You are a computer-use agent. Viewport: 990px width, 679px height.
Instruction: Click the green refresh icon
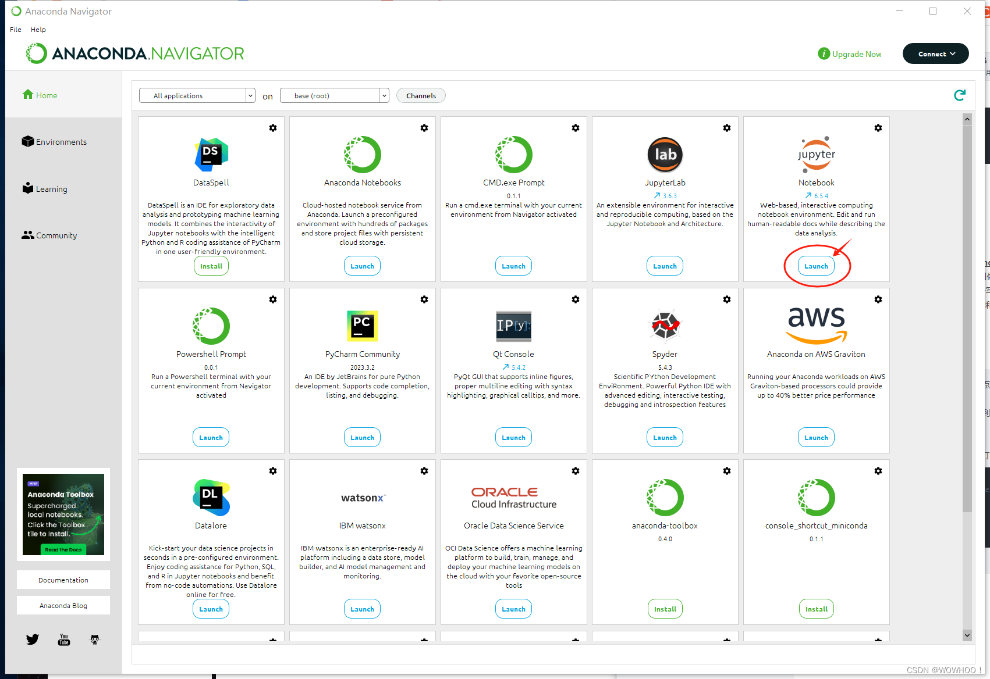click(x=960, y=95)
